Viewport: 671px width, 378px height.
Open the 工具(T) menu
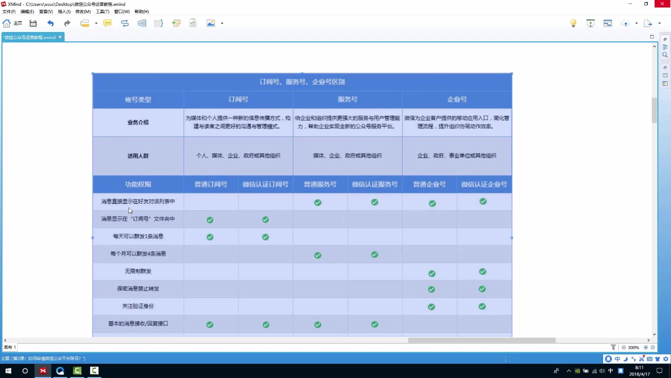pyautogui.click(x=102, y=11)
